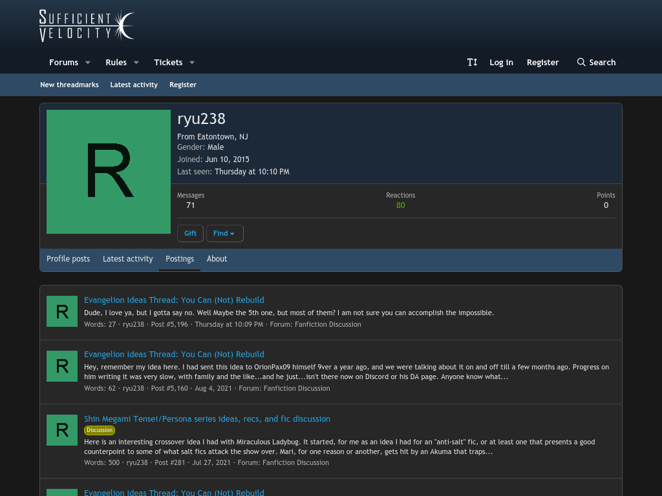Click Register in the top navigation
The image size is (662, 496).
click(542, 63)
